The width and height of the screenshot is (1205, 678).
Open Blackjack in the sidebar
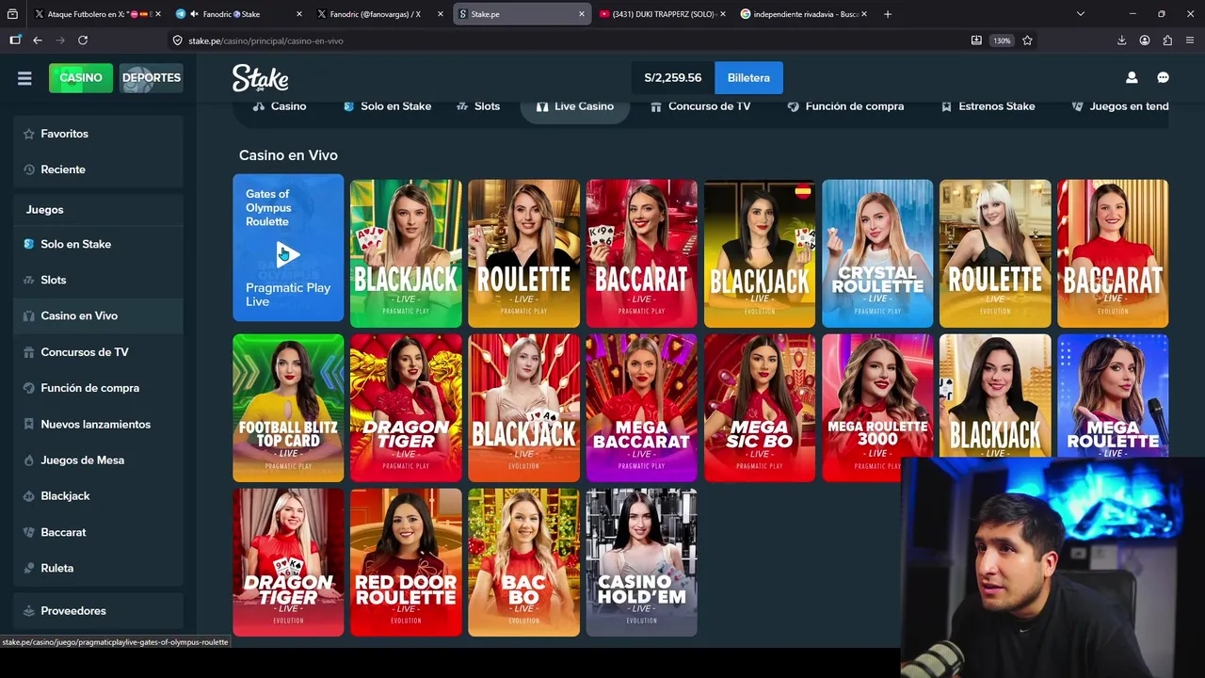(x=98, y=496)
